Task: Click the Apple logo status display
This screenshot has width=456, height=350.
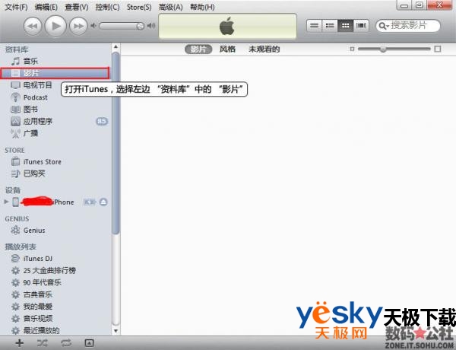Action: pyautogui.click(x=227, y=26)
